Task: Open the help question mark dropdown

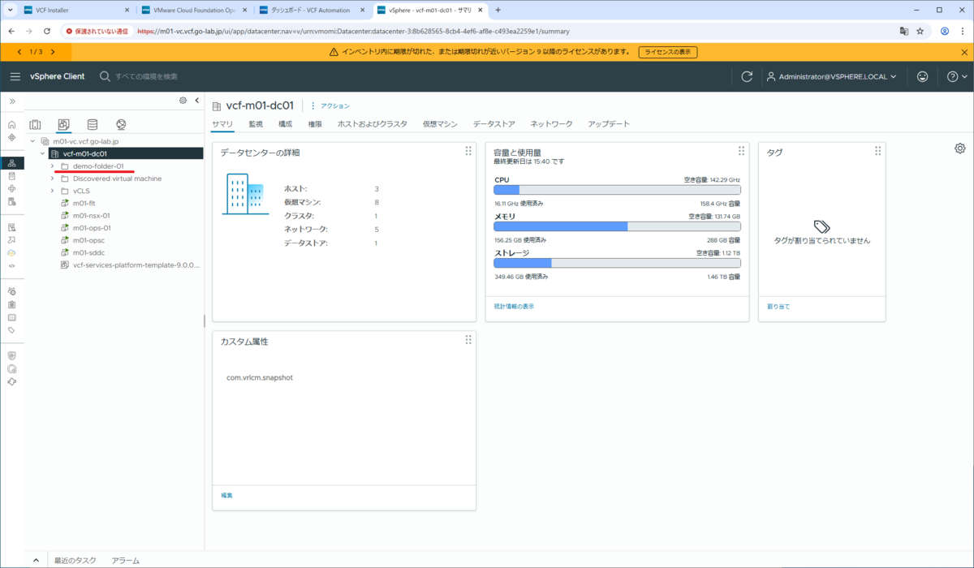Action: [x=957, y=76]
